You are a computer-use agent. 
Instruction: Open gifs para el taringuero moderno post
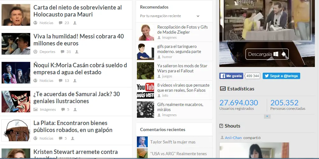pos(179,49)
